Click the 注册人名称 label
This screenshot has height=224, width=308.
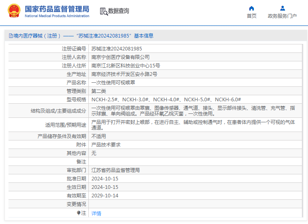click(x=74, y=57)
